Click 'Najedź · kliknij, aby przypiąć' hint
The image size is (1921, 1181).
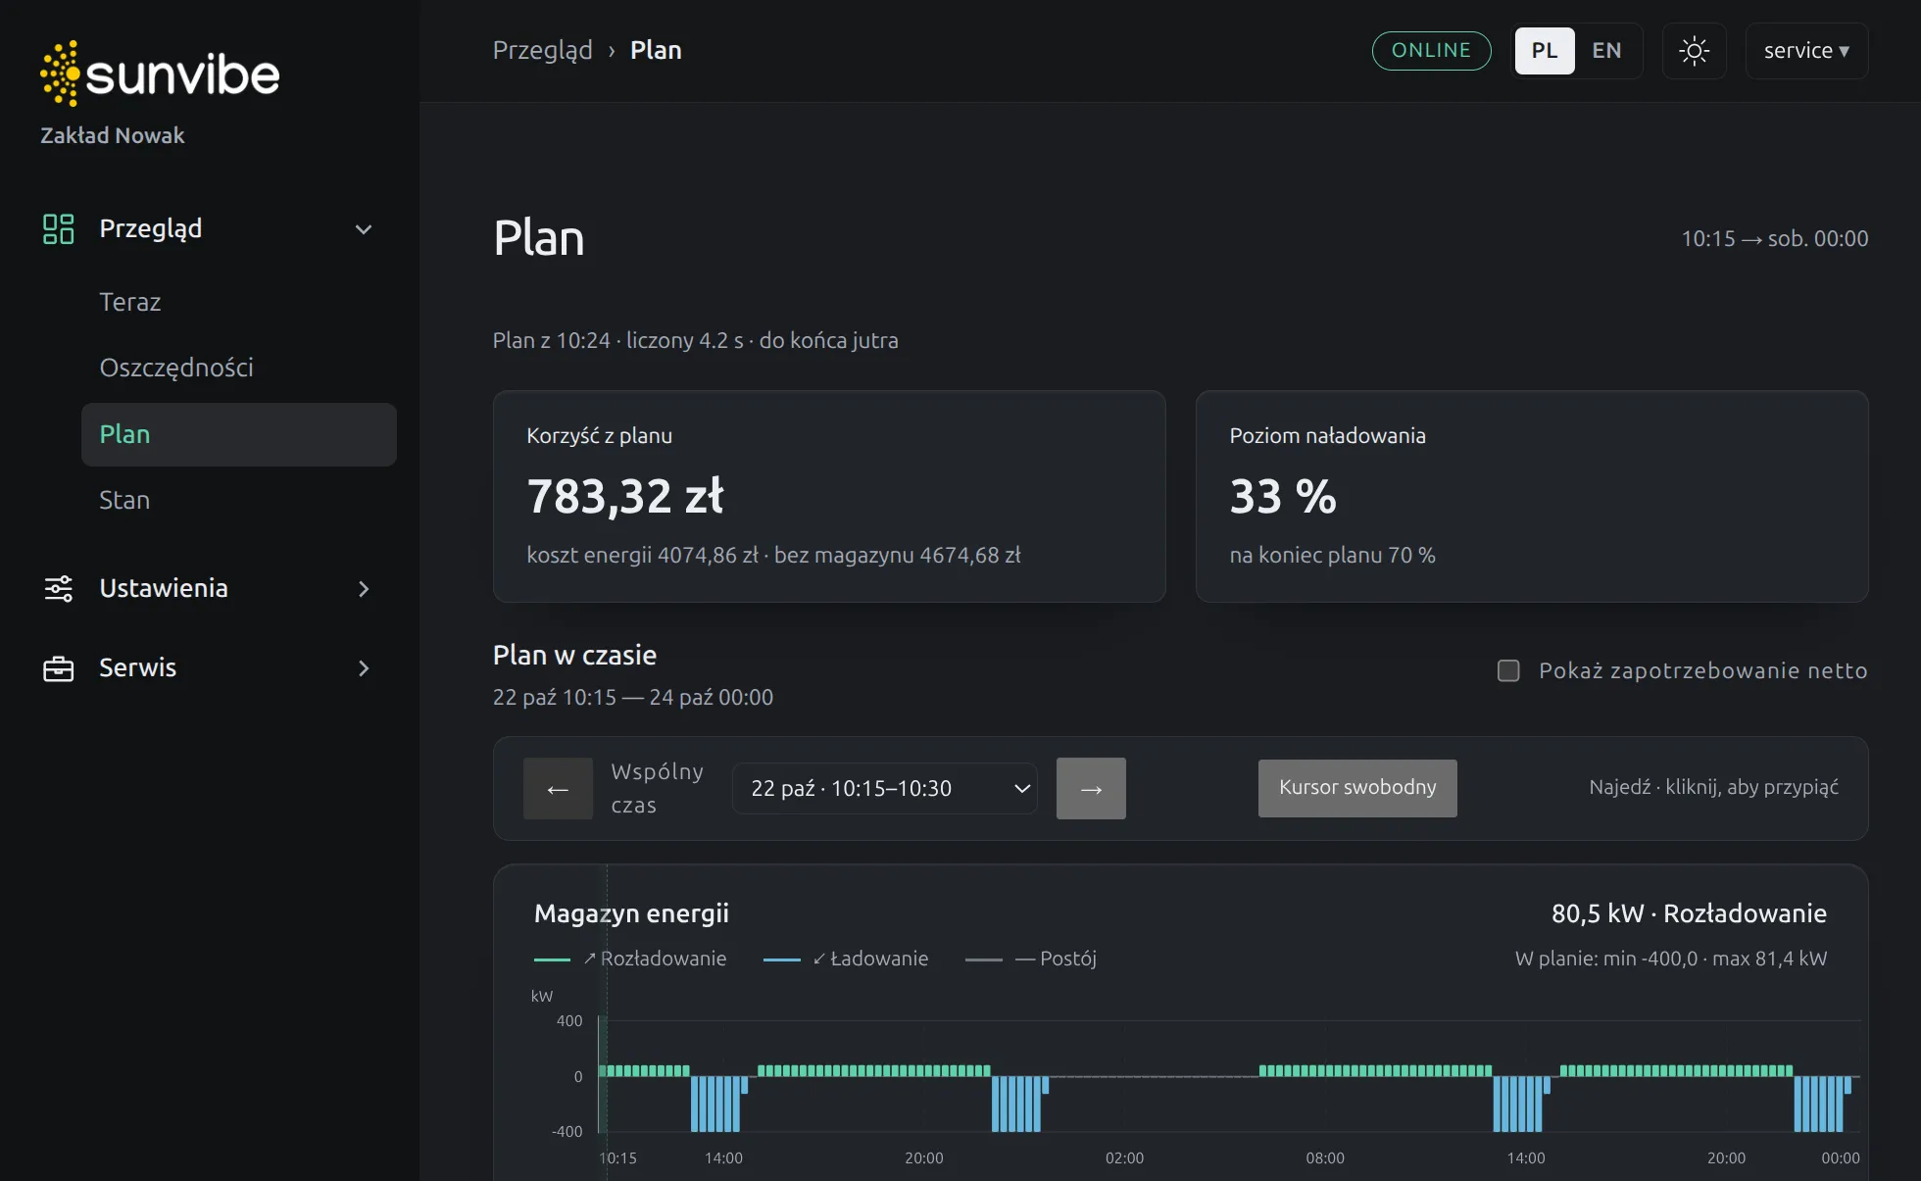[x=1713, y=787]
